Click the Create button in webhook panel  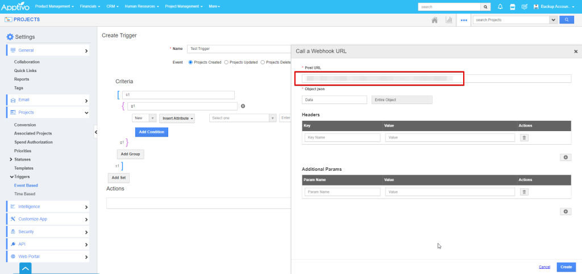pos(566,267)
